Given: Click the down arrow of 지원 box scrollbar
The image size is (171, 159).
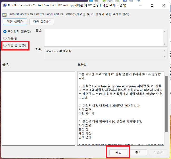Looking at the screenshot, I should [165, 57].
